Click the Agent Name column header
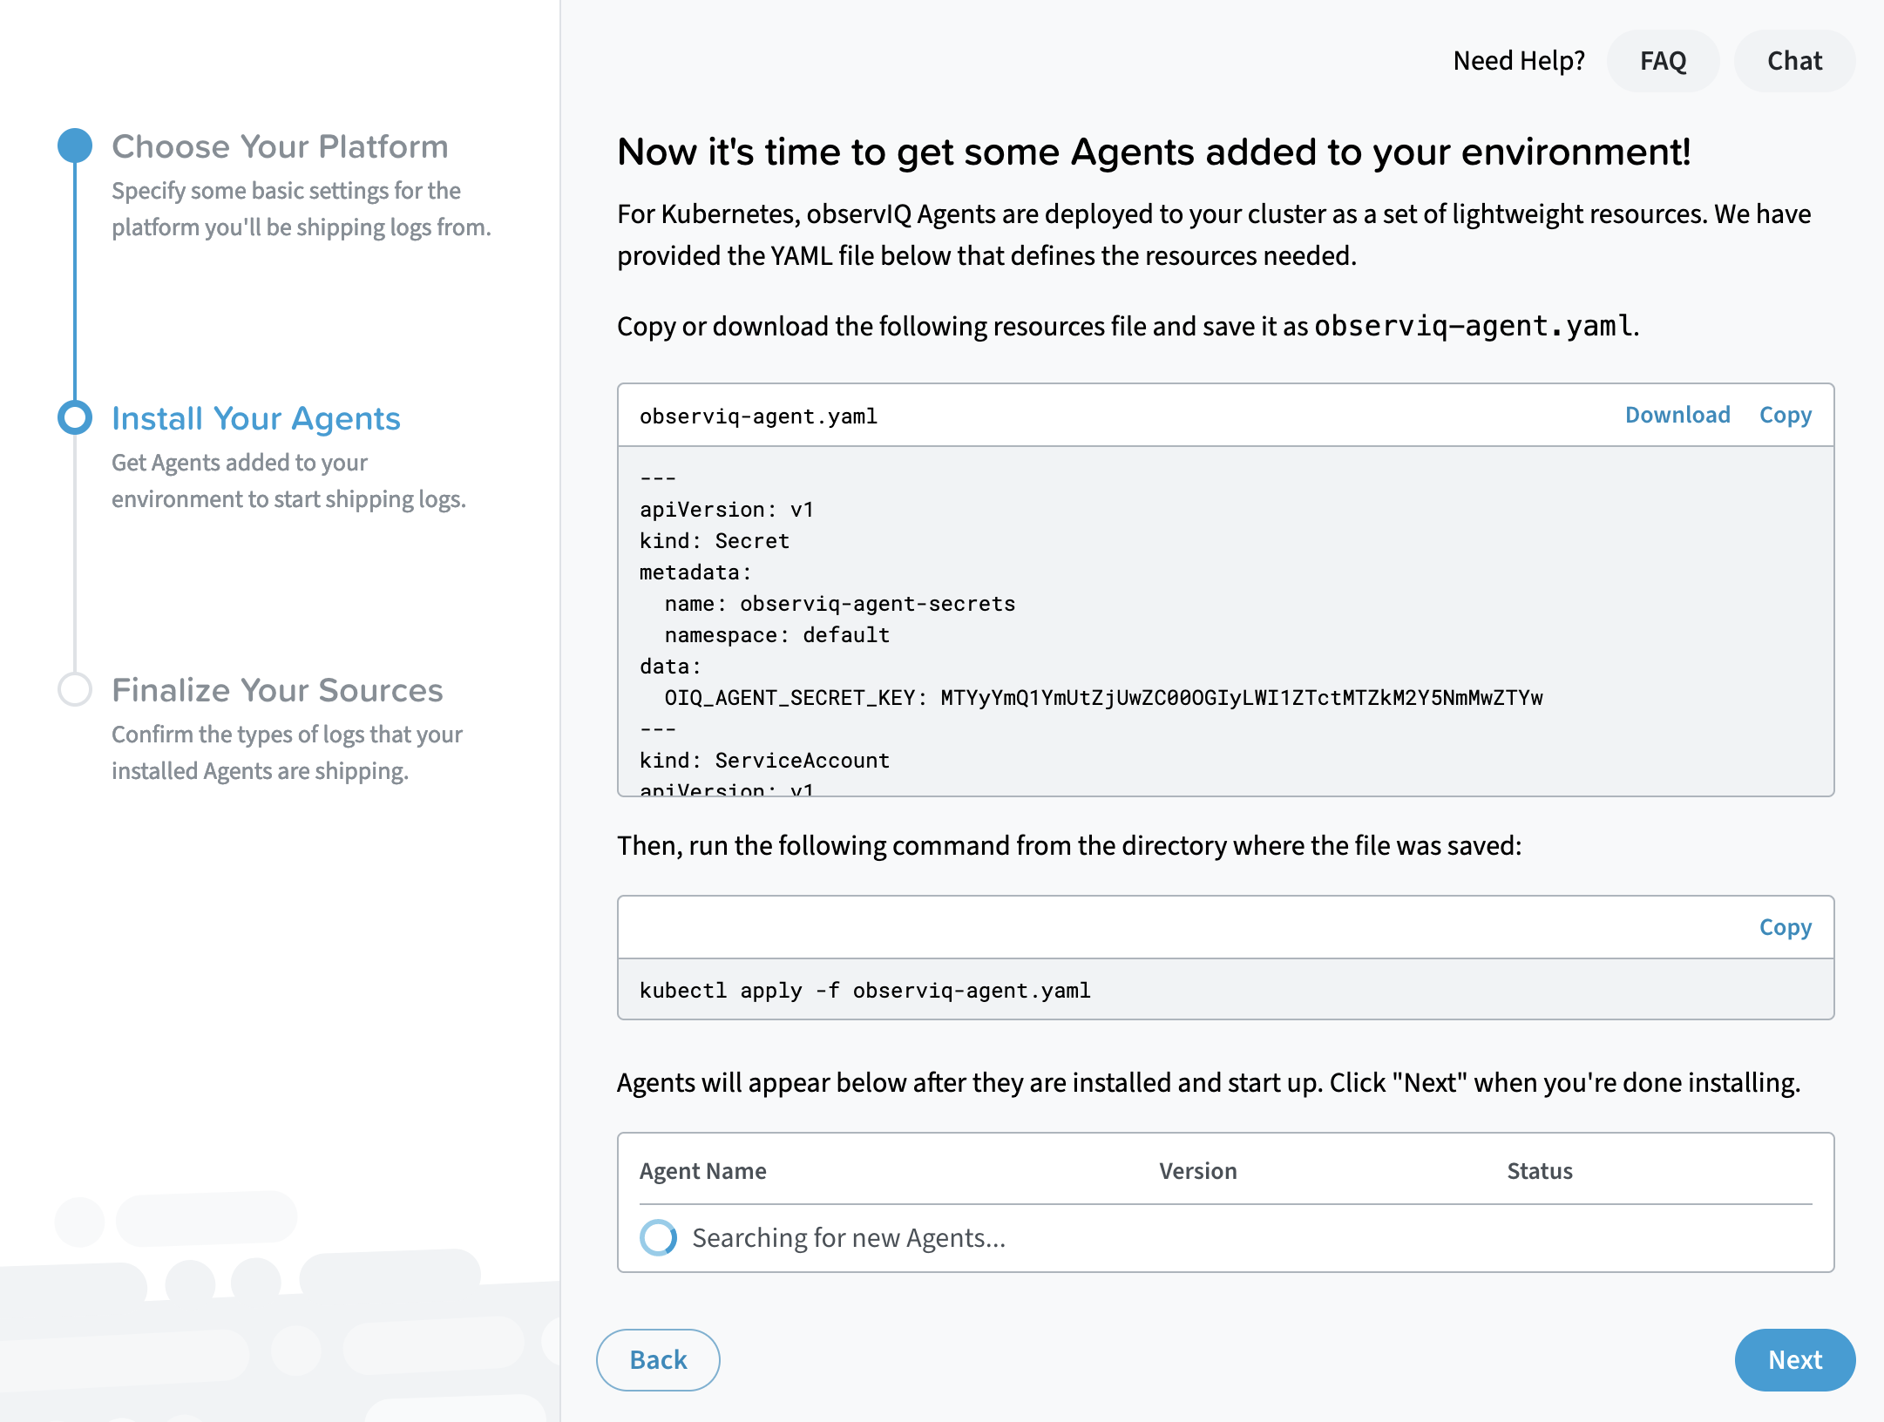 (x=702, y=1171)
